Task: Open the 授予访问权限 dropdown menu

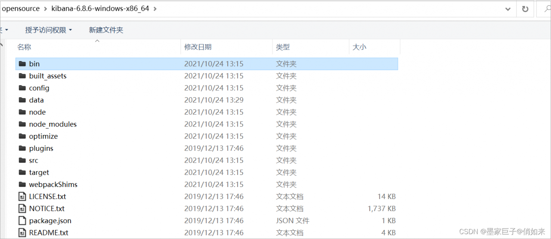Action: click(x=49, y=30)
